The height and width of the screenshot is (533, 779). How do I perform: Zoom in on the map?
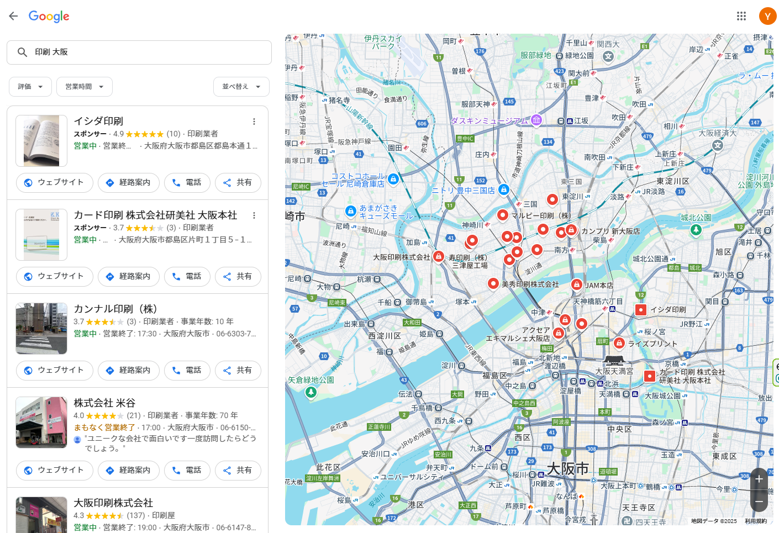759,479
